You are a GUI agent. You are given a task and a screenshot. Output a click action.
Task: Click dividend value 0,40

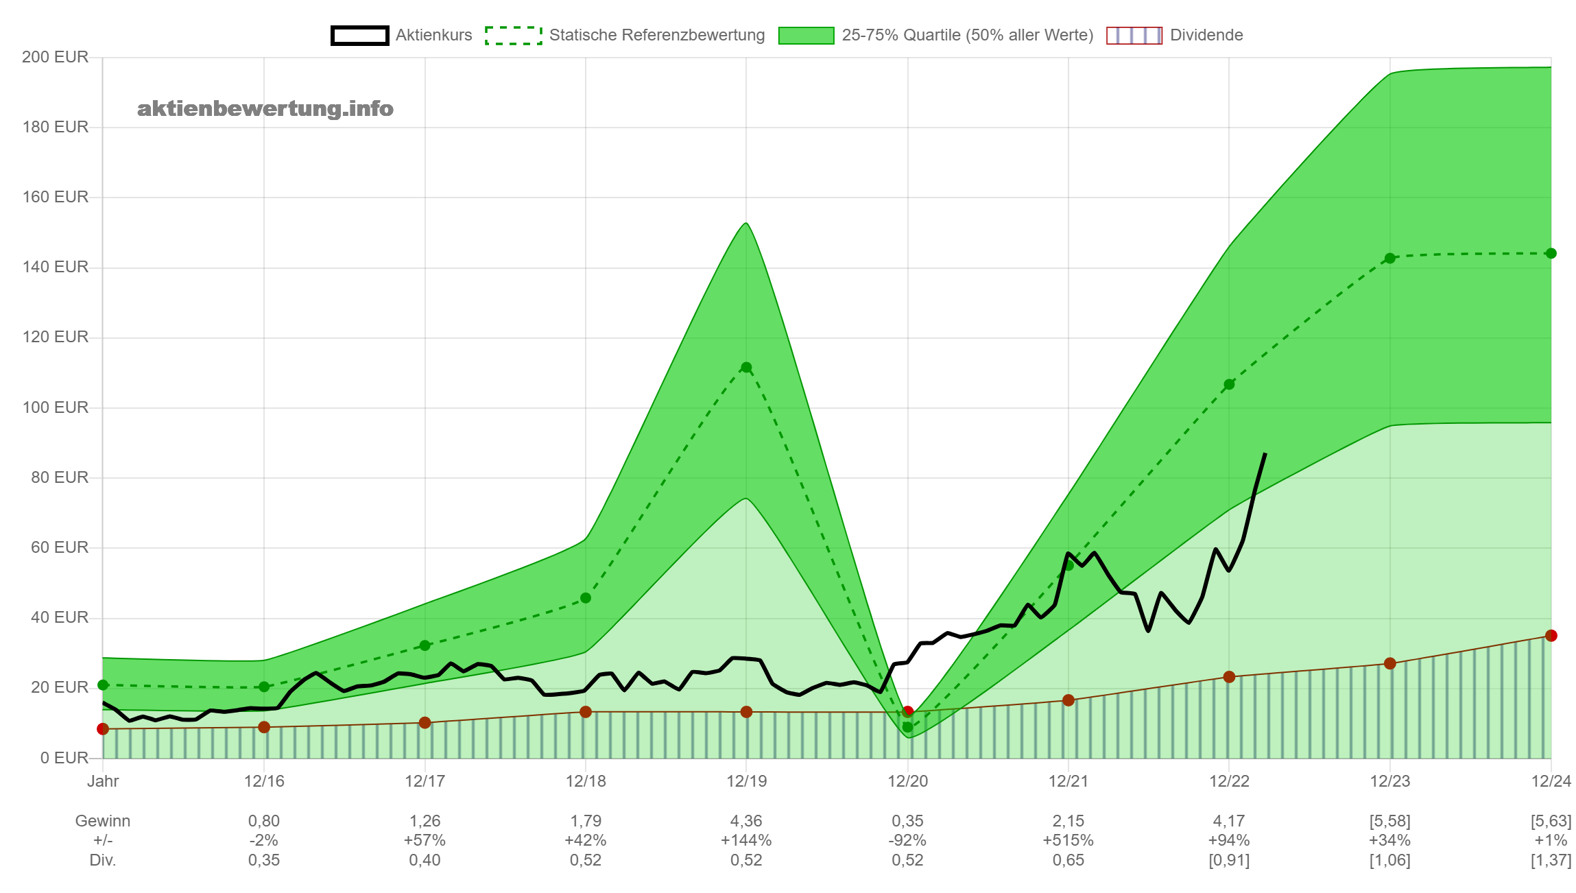click(x=425, y=860)
